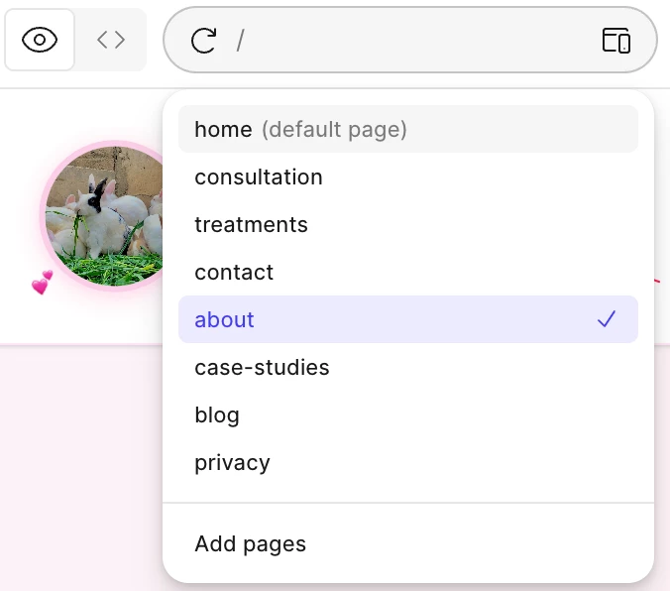Click empty space in address bar pill

tap(416, 40)
